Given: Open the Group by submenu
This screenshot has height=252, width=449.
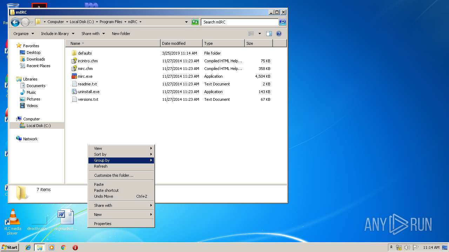Looking at the screenshot, I should coord(121,160).
